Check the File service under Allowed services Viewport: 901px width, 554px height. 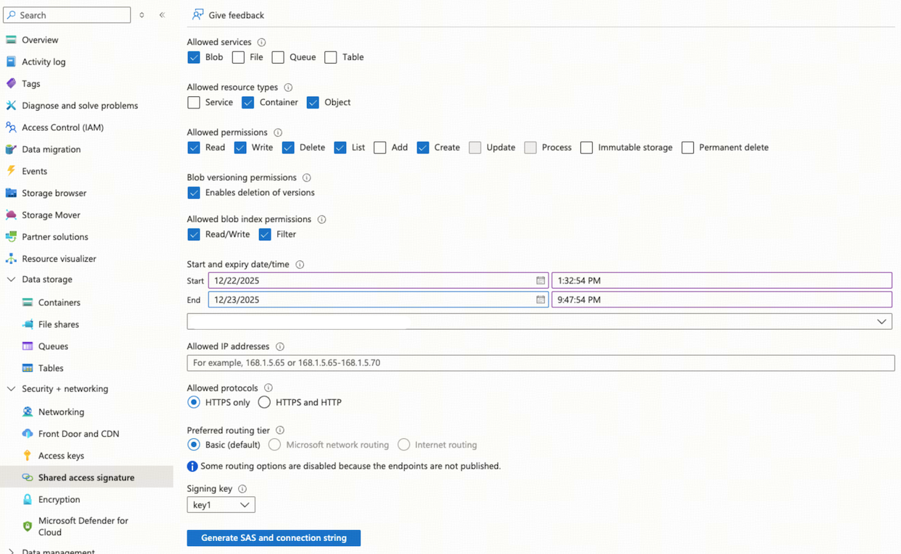(x=237, y=57)
